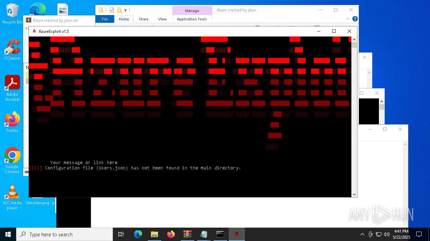Viewport: 430px width, 241px height.
Task: Close the AzureExploit v1.5 window
Action: pyautogui.click(x=349, y=31)
